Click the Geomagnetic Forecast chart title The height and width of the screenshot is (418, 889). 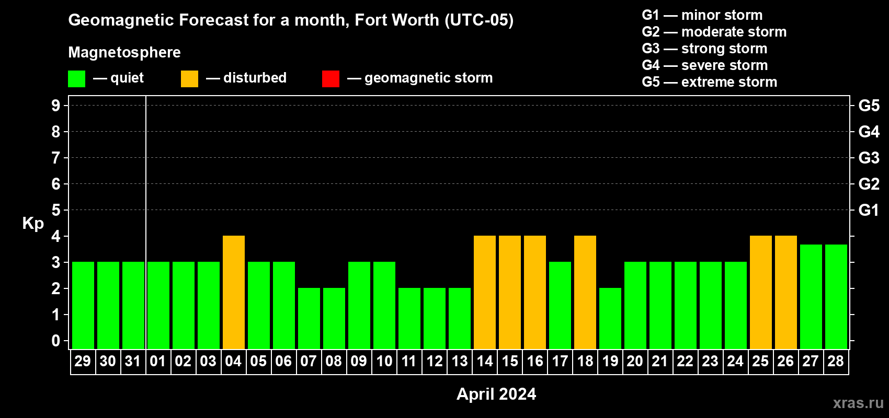pos(291,20)
